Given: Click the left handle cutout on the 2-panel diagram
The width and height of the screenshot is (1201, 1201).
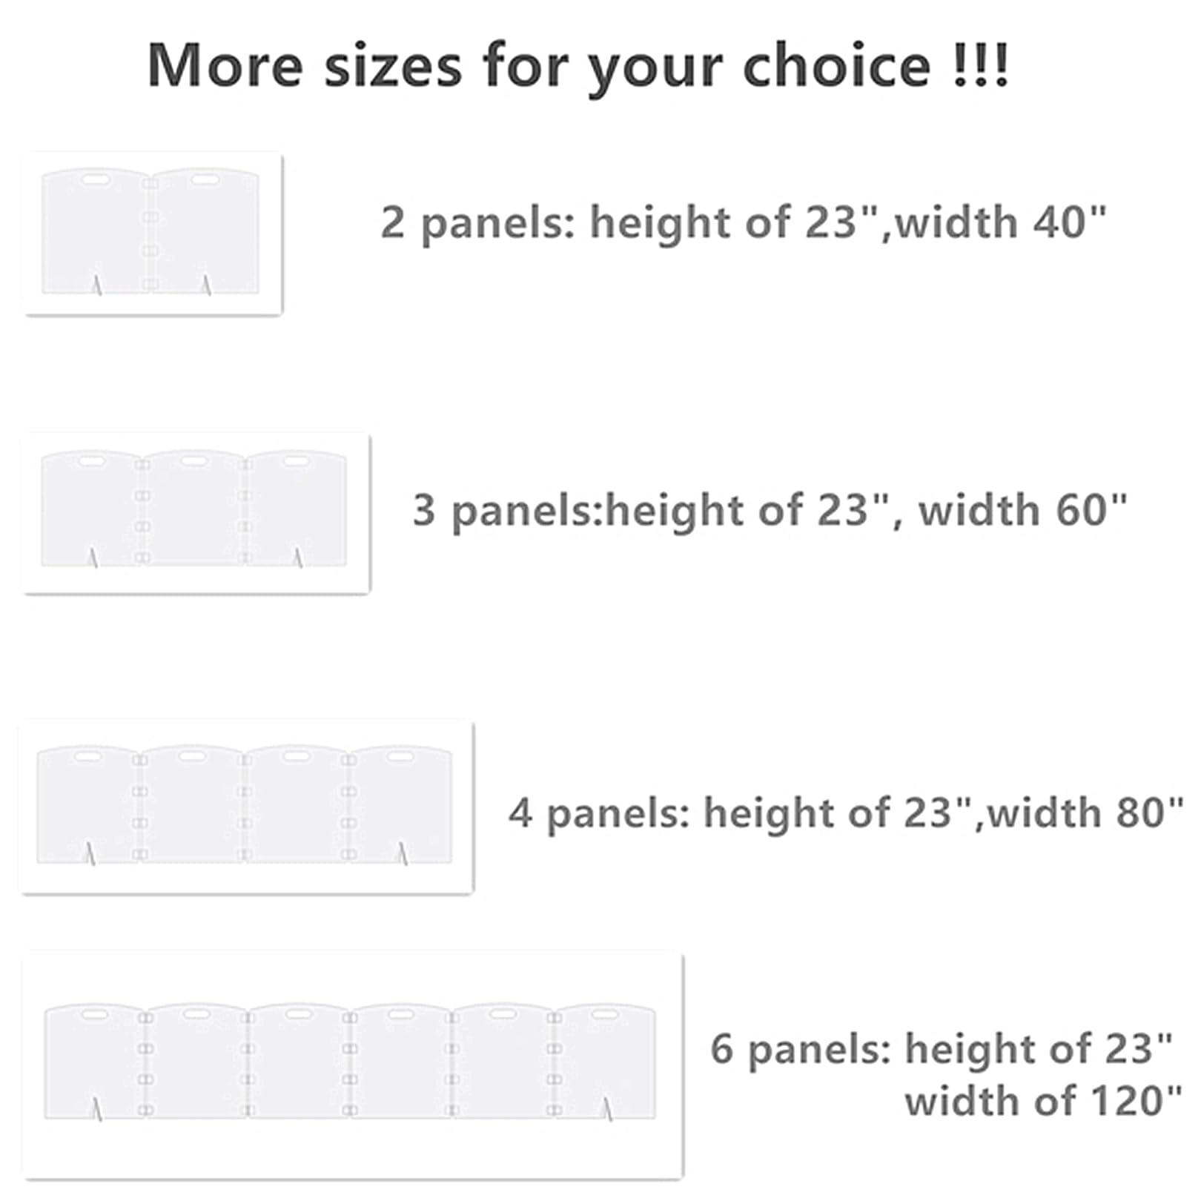Looking at the screenshot, I should [x=96, y=180].
